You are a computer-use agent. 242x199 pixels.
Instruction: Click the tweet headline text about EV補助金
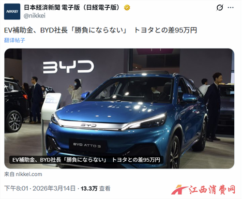coord(100,30)
